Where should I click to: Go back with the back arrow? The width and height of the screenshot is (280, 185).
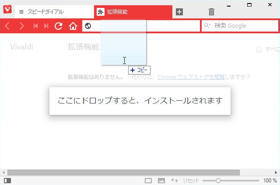pyautogui.click(x=7, y=26)
